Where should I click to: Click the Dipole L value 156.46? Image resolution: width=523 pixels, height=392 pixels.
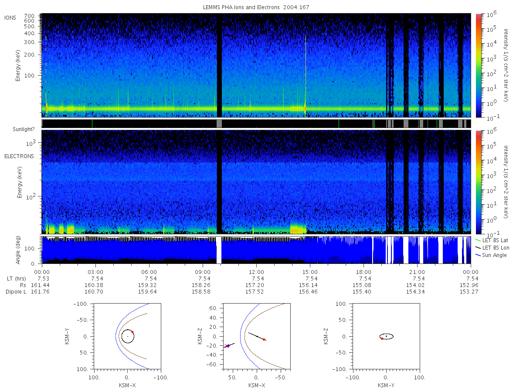(308, 291)
